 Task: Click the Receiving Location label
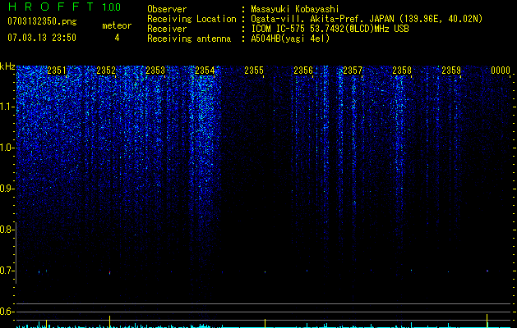point(192,19)
